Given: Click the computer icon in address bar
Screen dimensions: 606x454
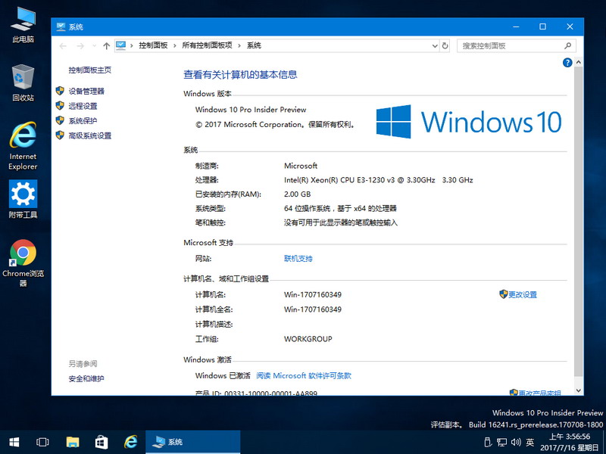Looking at the screenshot, I should tap(121, 45).
